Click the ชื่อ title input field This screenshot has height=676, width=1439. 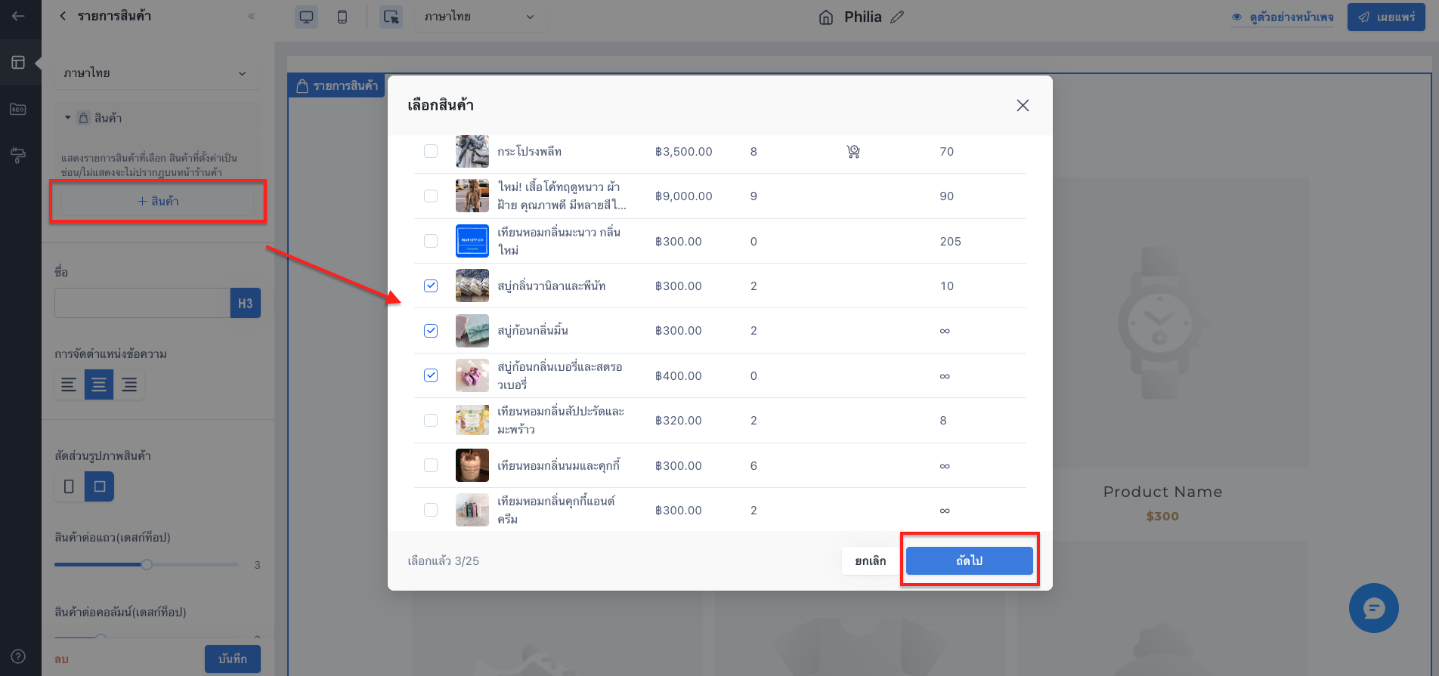pyautogui.click(x=142, y=303)
